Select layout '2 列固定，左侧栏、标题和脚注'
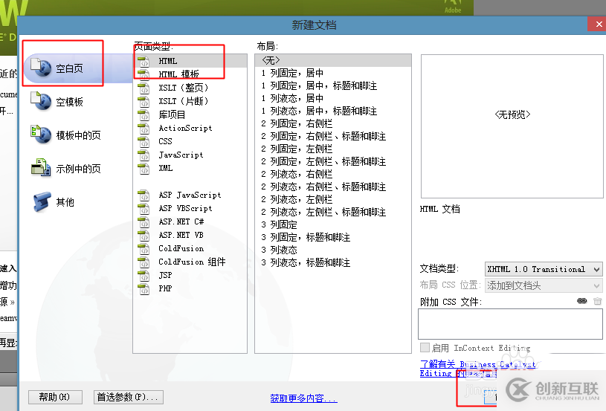606x411 pixels. tap(333, 161)
